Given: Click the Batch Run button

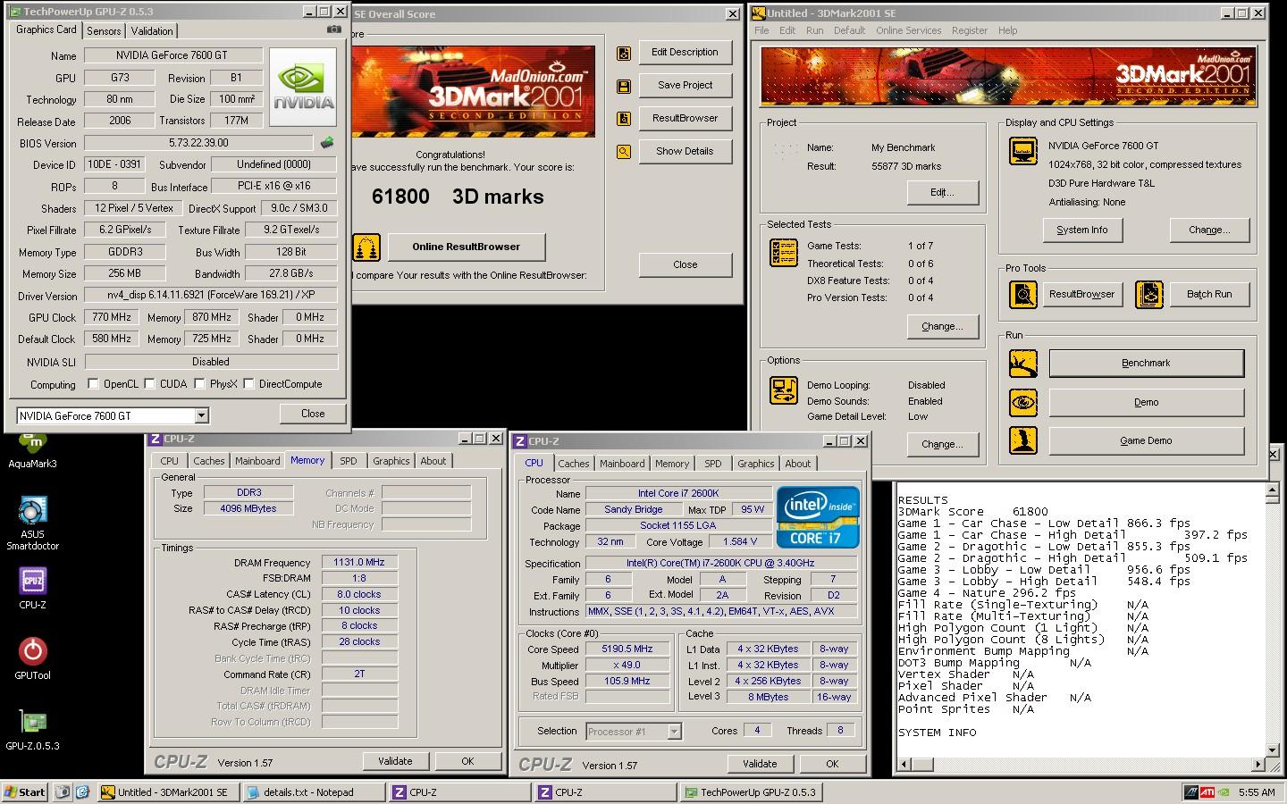Looking at the screenshot, I should (1209, 294).
